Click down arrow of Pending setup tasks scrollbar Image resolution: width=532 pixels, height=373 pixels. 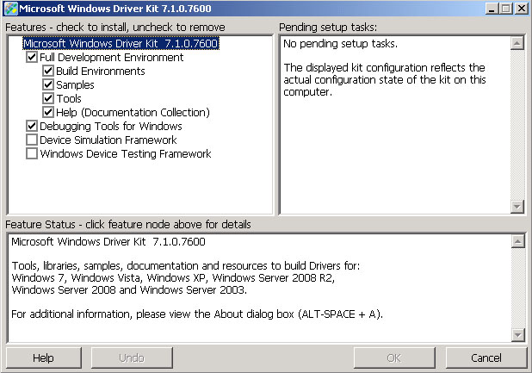pyautogui.click(x=517, y=207)
